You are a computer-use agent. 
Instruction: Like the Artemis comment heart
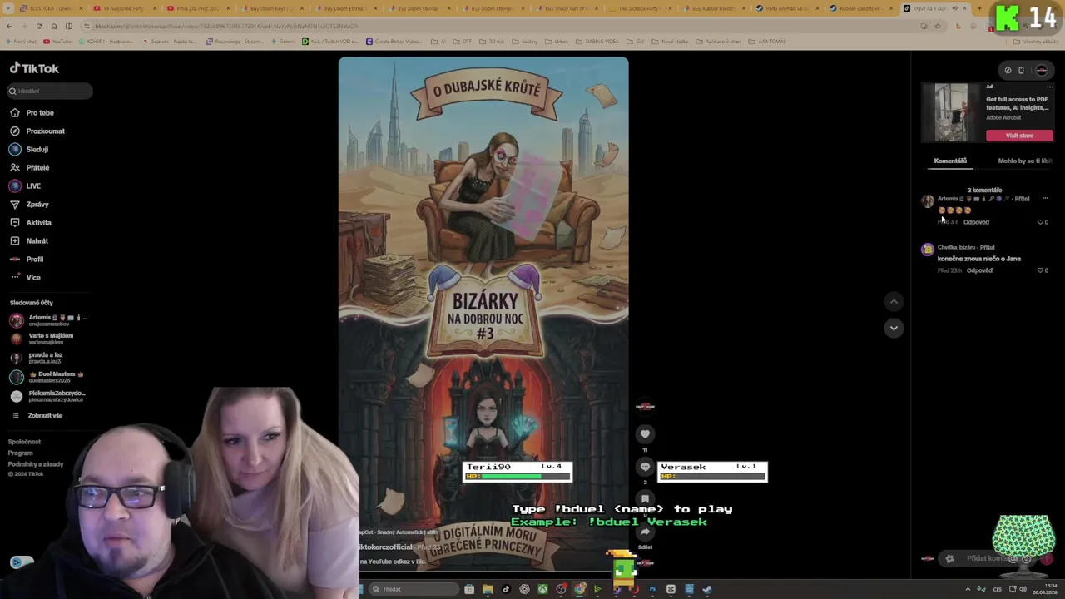point(1040,222)
